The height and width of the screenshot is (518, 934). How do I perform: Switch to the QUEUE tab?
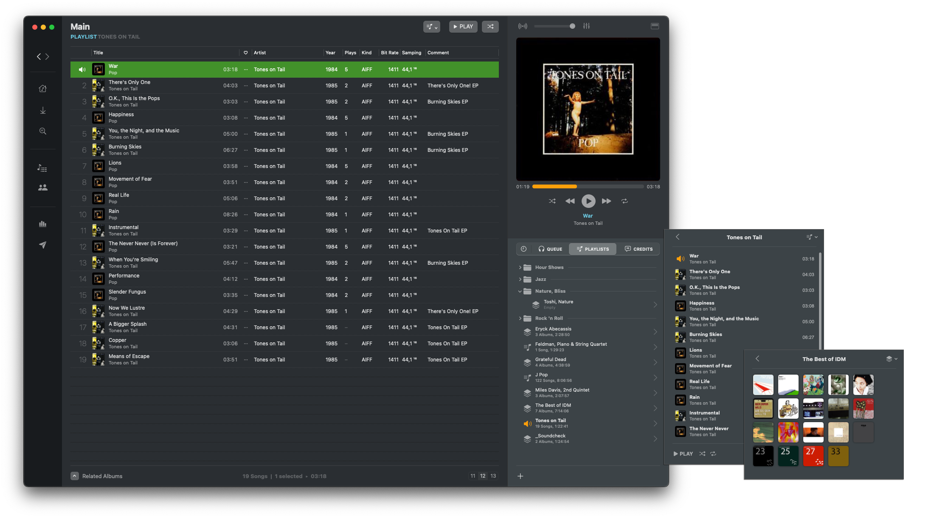click(550, 249)
